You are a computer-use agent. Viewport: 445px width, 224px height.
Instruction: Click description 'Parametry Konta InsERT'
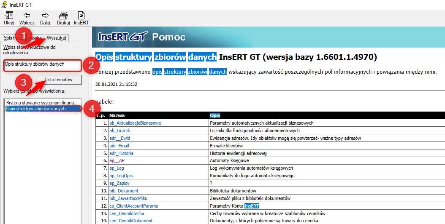pos(234,206)
